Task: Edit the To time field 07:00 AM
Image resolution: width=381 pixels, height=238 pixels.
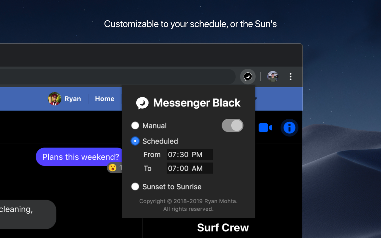Action: point(190,168)
